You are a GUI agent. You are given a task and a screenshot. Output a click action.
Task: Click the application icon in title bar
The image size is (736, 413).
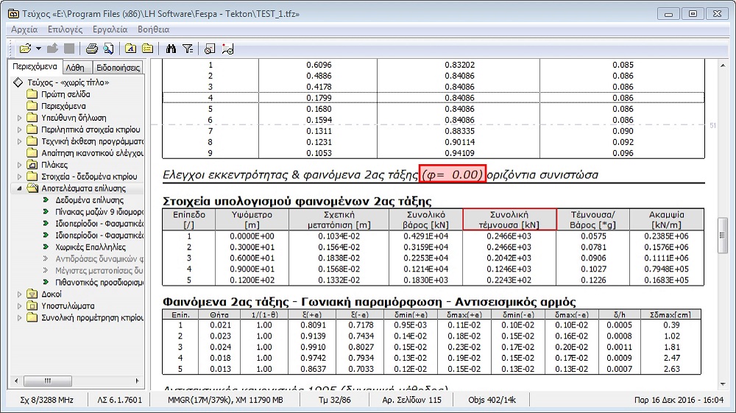[13, 13]
